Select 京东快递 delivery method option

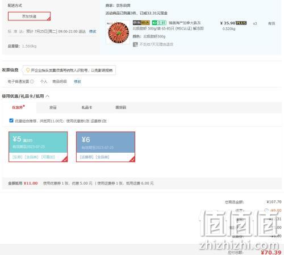pyautogui.click(x=30, y=16)
